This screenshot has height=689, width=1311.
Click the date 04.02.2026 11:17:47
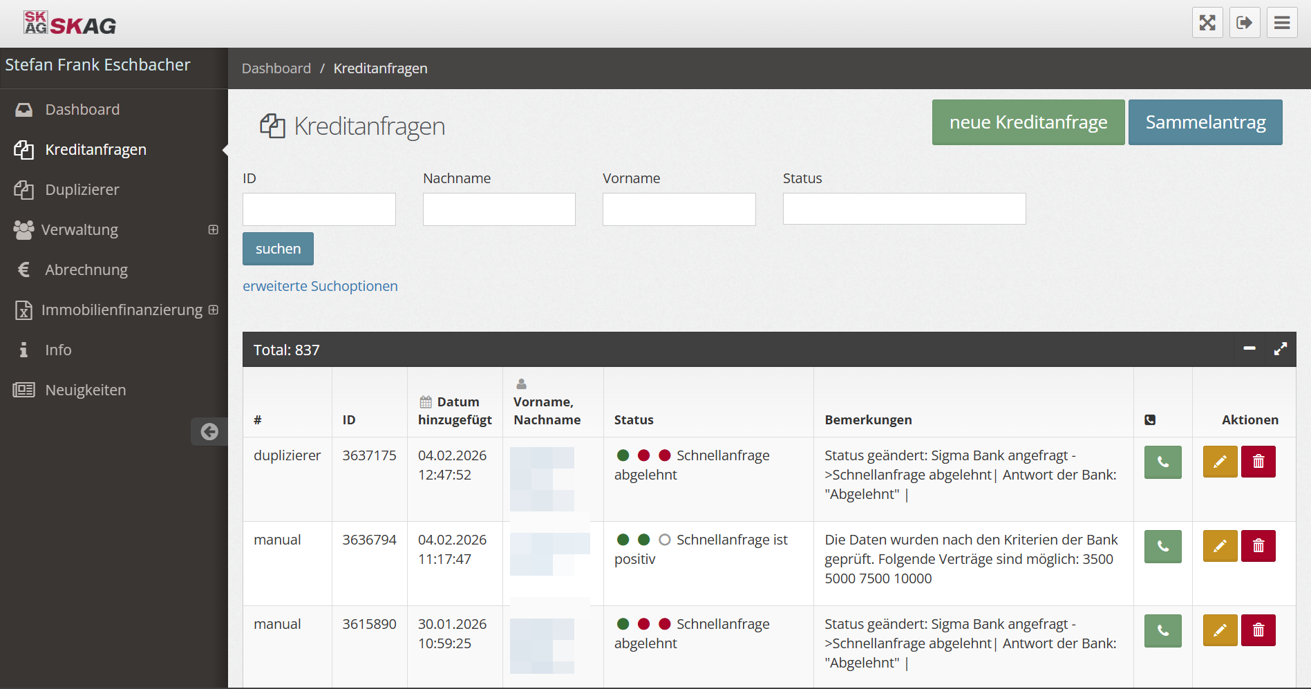(452, 549)
